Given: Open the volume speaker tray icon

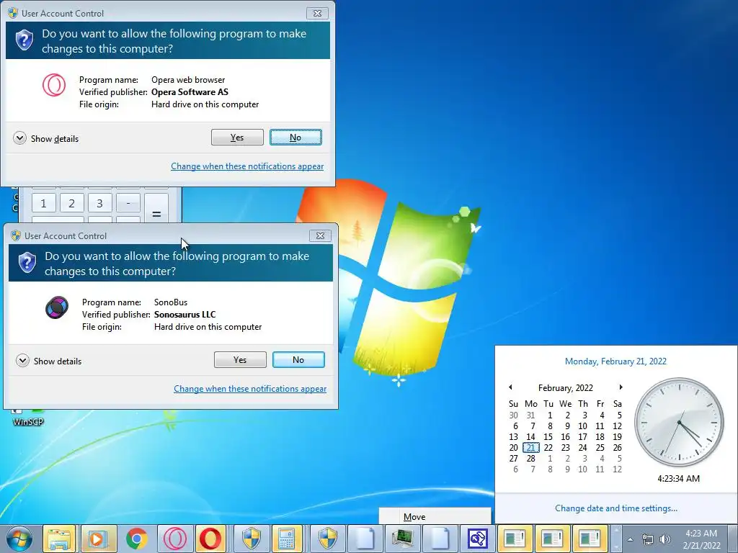Looking at the screenshot, I should 664,539.
